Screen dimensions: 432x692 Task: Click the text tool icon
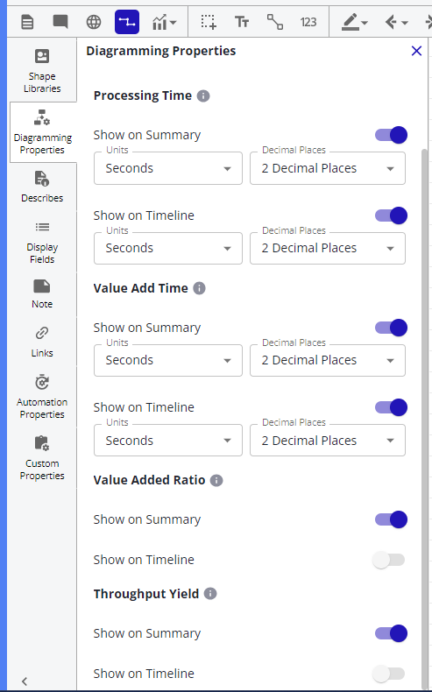[x=241, y=22]
